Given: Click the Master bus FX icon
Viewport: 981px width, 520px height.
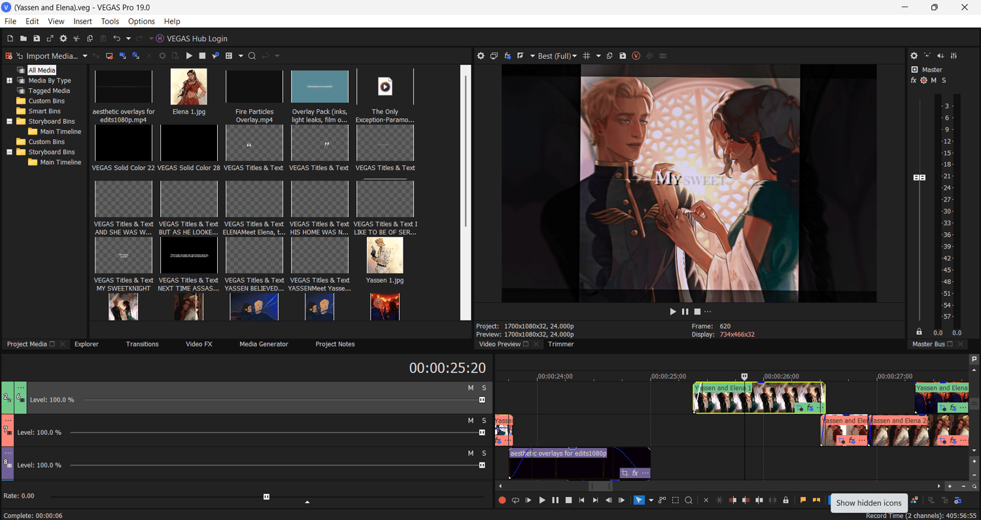Looking at the screenshot, I should point(913,80).
